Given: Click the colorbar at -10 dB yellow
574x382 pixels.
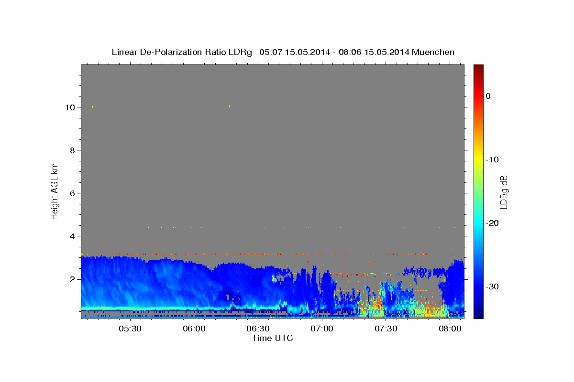Looking at the screenshot, I should point(478,159).
